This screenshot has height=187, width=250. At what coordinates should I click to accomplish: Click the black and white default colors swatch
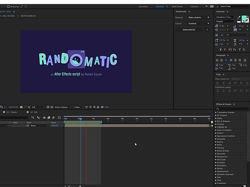point(239,21)
